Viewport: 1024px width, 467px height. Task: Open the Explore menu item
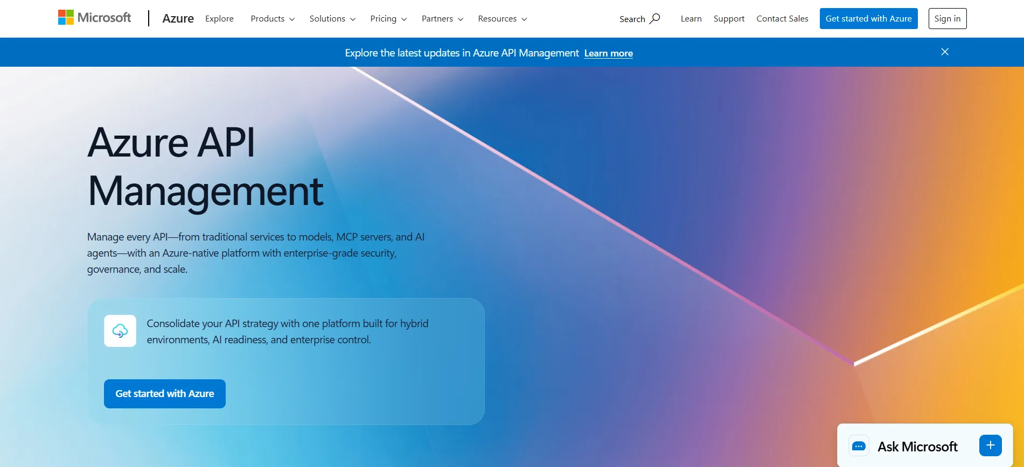point(219,19)
